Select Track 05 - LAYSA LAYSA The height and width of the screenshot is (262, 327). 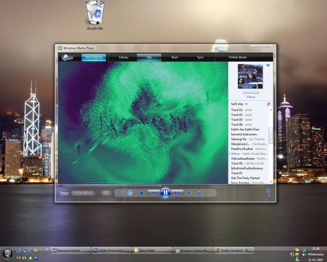tap(247, 163)
